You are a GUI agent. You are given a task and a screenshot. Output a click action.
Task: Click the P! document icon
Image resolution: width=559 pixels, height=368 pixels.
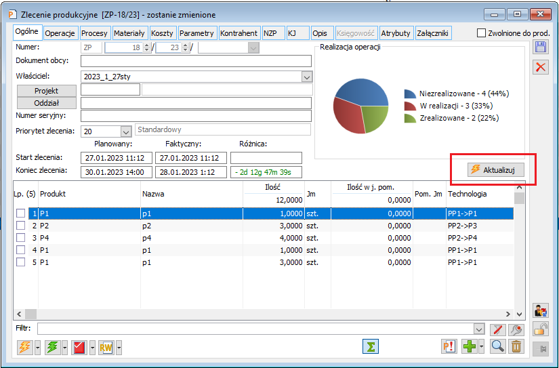(x=449, y=346)
